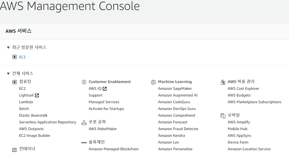The image size is (289, 154).
Task: Open AWS Budgets
Action: [x=239, y=95]
